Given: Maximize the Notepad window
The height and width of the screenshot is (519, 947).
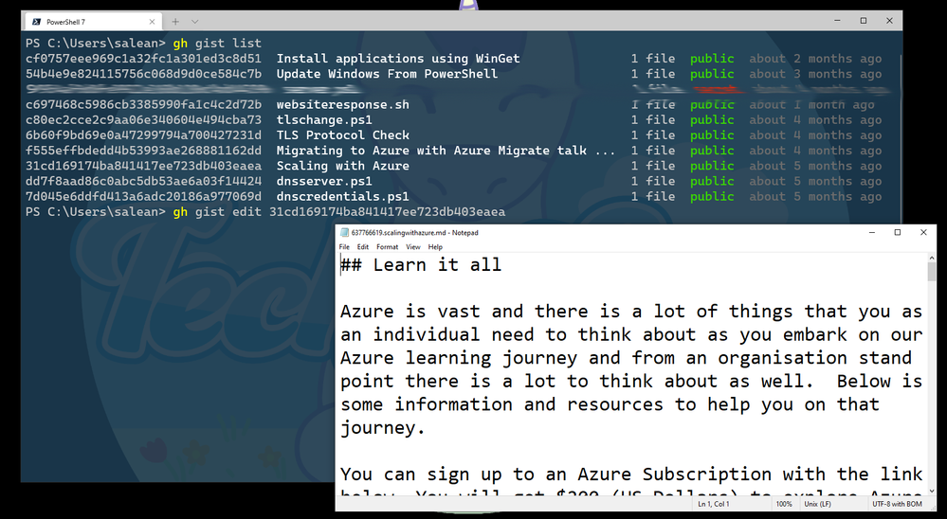Looking at the screenshot, I should 898,232.
